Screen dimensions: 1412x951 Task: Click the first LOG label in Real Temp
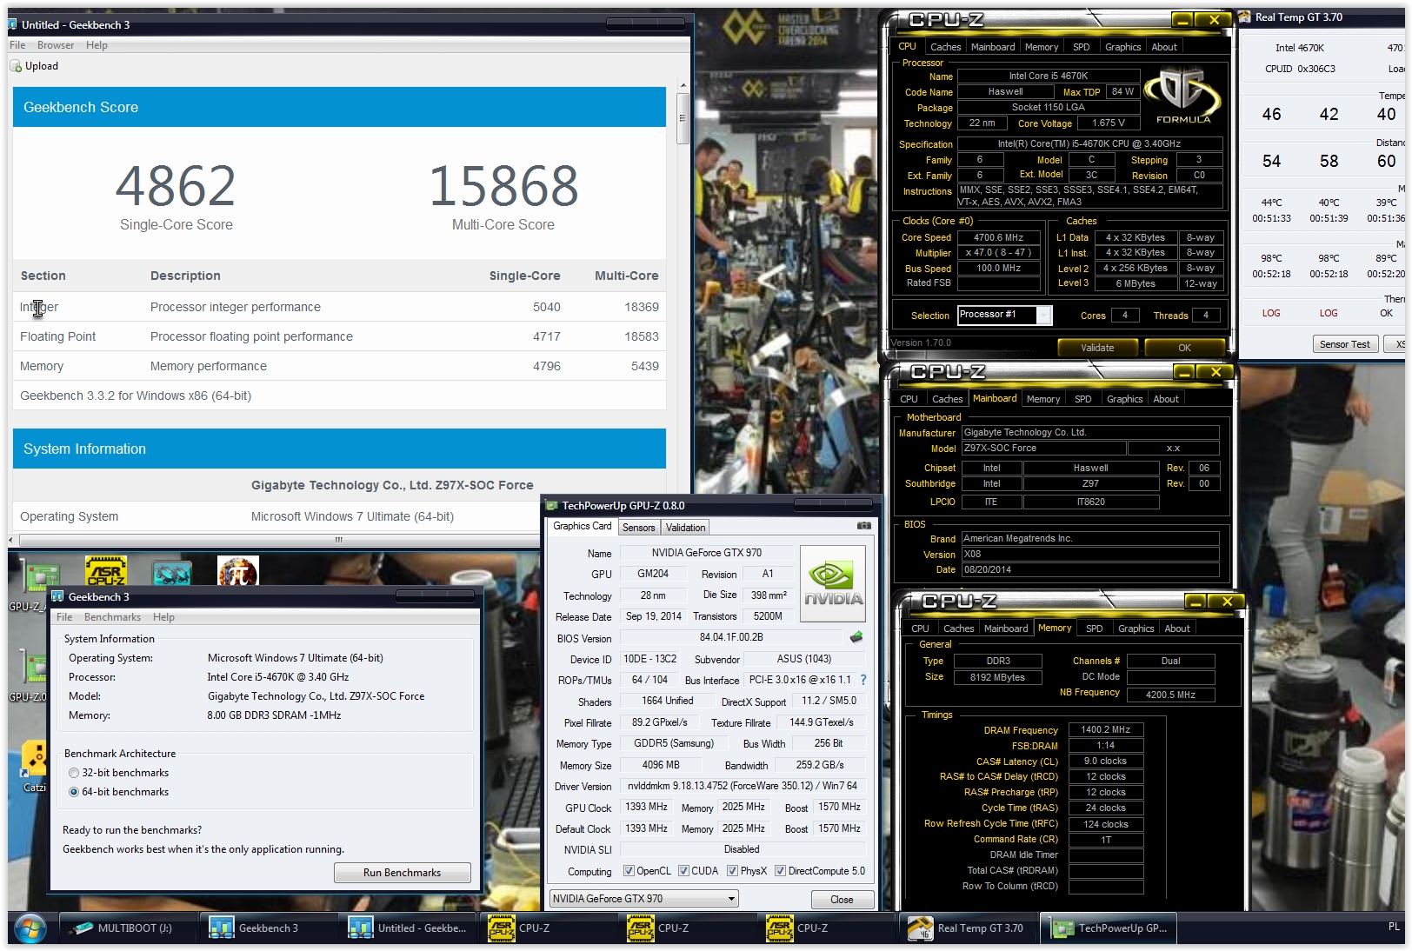[x=1271, y=313]
